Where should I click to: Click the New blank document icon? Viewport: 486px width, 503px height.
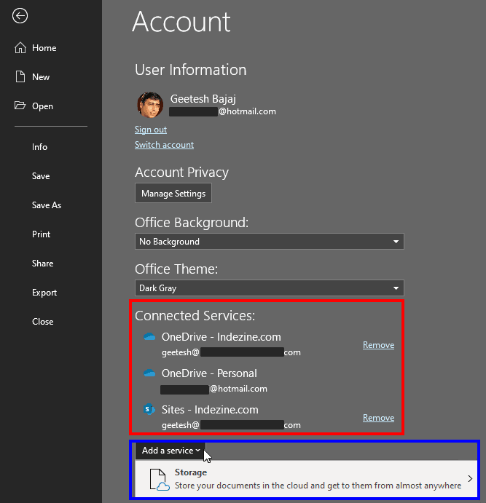(x=20, y=76)
